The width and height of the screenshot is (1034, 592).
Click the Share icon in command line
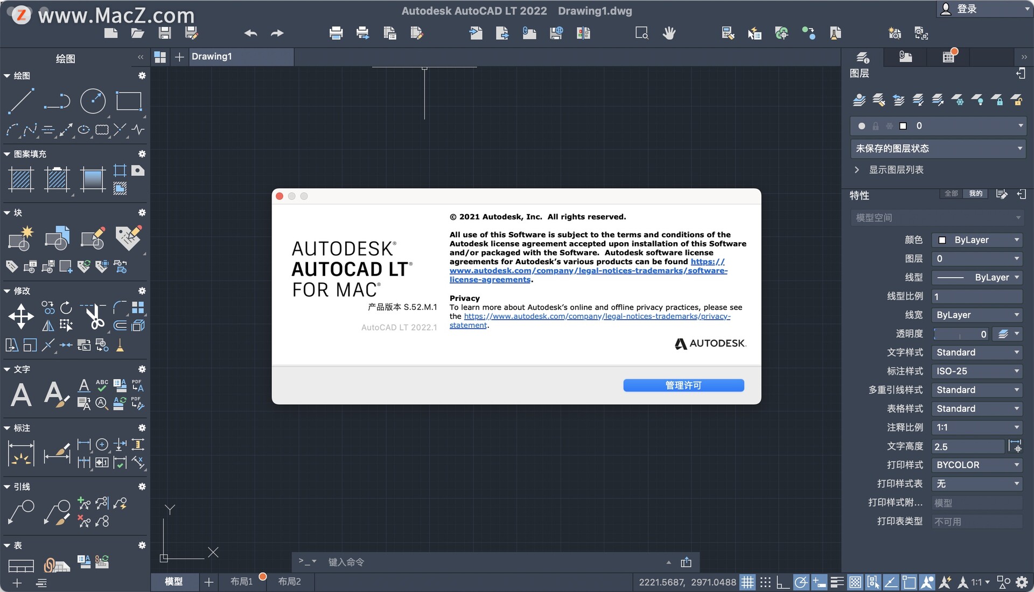pos(686,562)
